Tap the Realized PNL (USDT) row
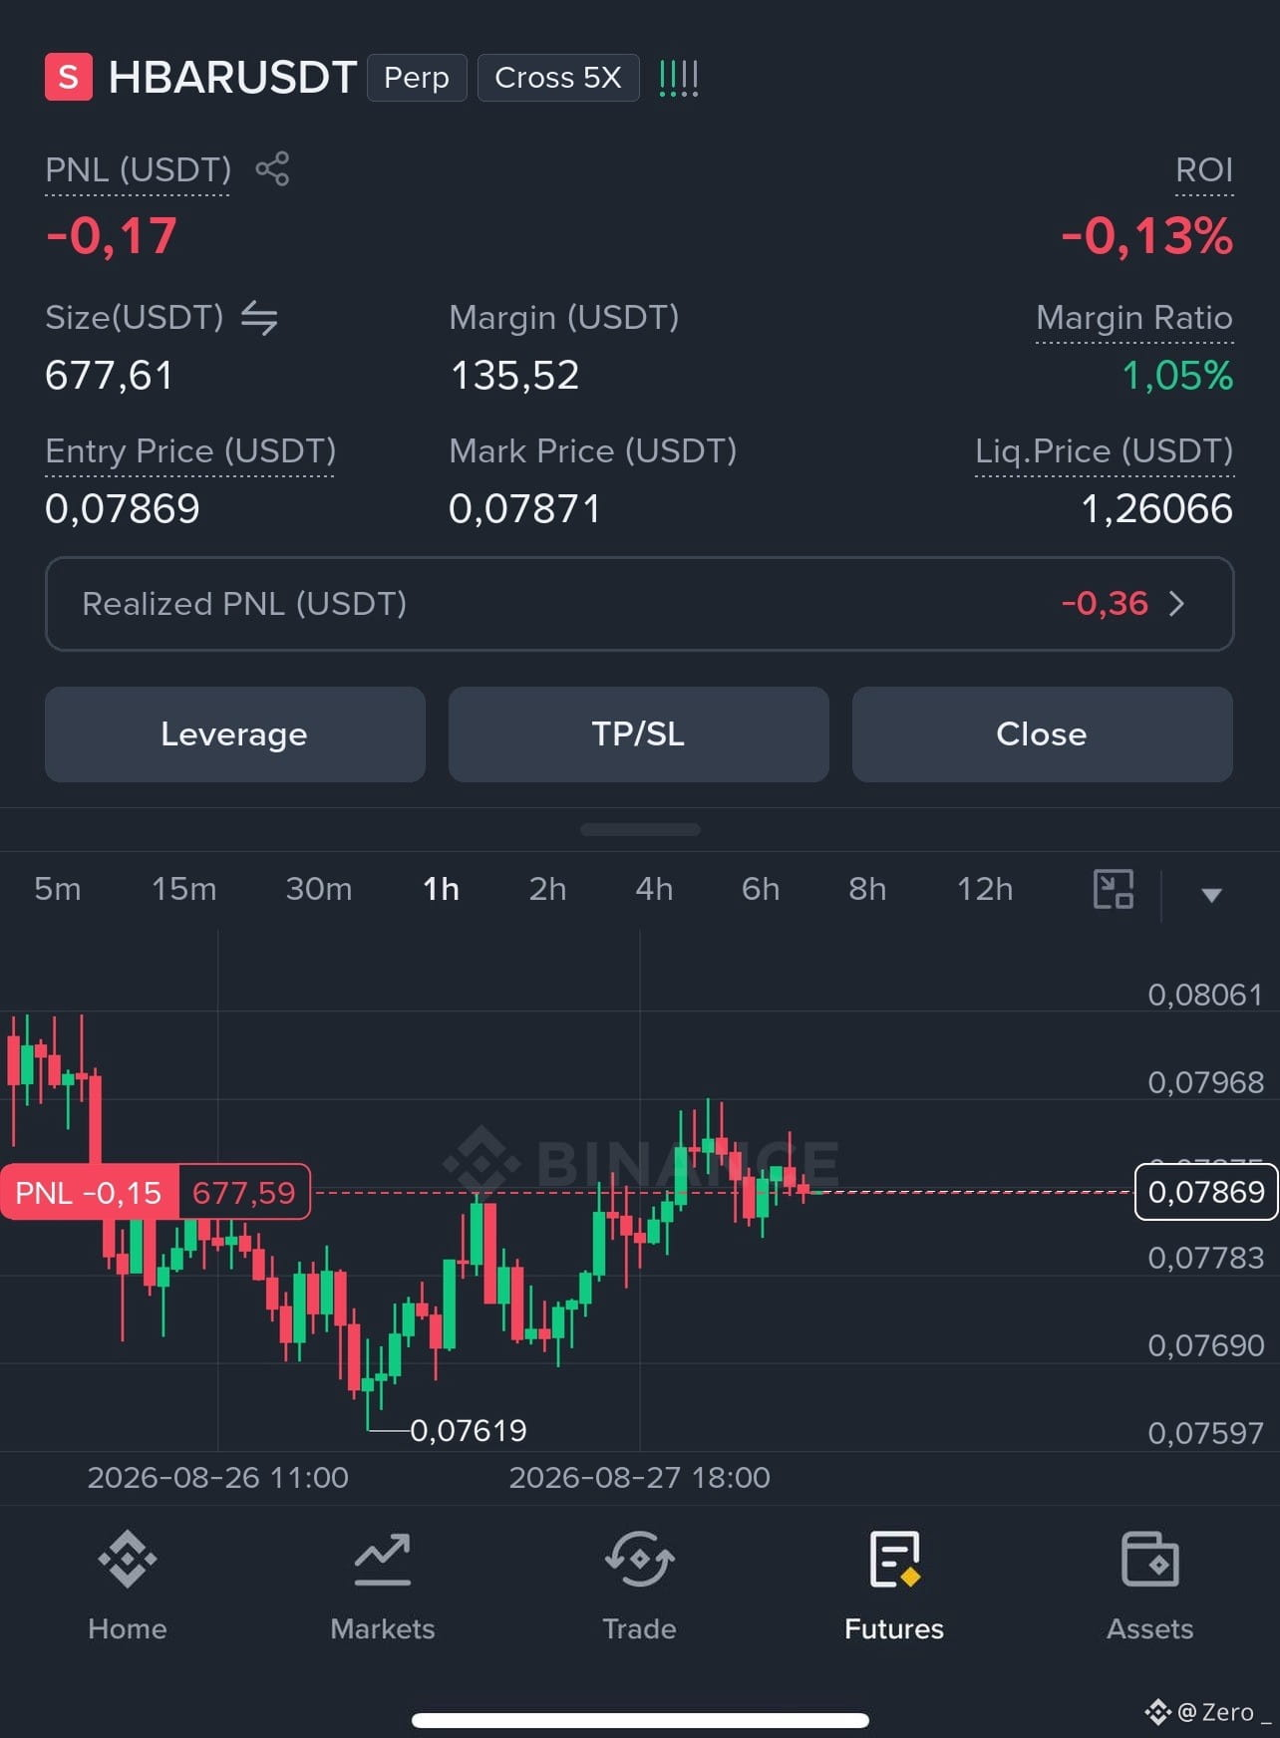The image size is (1280, 1738). 640,604
